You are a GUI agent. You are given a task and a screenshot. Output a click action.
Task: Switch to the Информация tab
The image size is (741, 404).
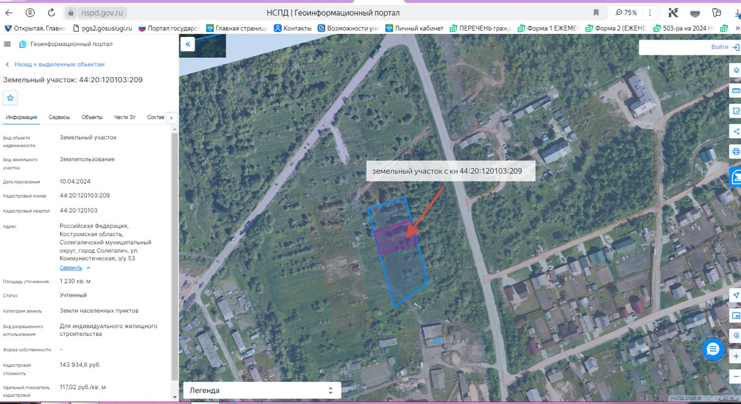point(21,117)
